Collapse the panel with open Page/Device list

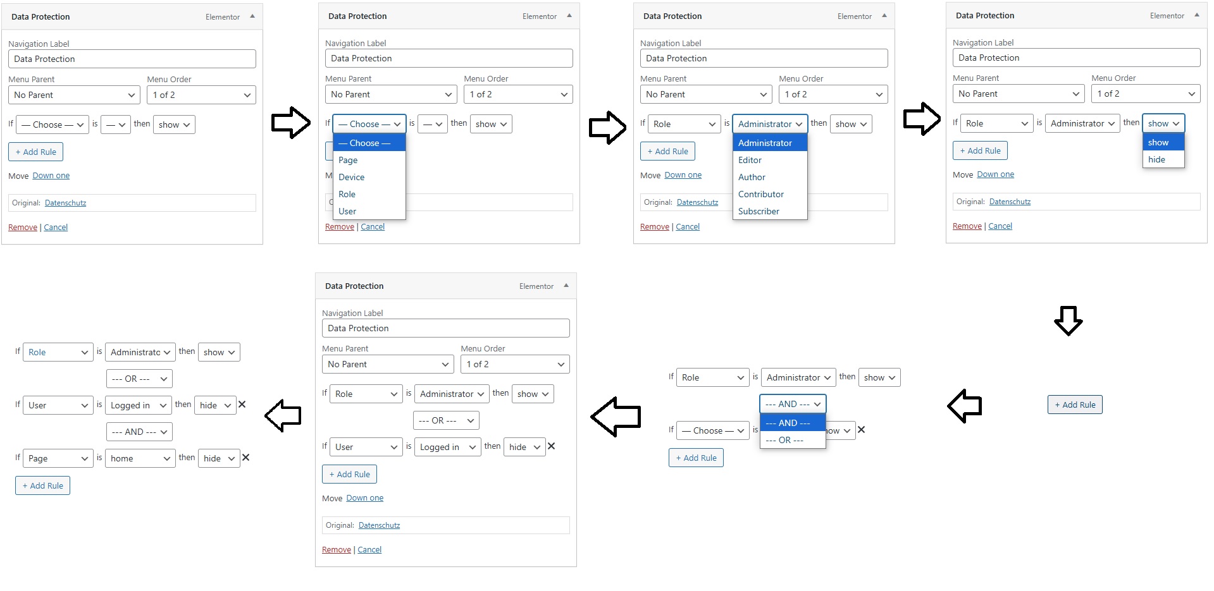click(x=569, y=16)
